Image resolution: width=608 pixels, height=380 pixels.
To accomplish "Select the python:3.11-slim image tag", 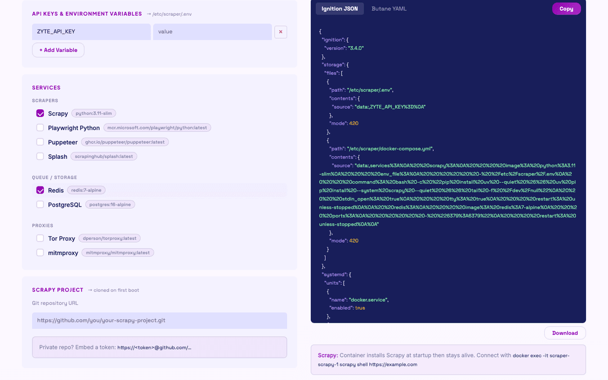I will pyautogui.click(x=93, y=113).
